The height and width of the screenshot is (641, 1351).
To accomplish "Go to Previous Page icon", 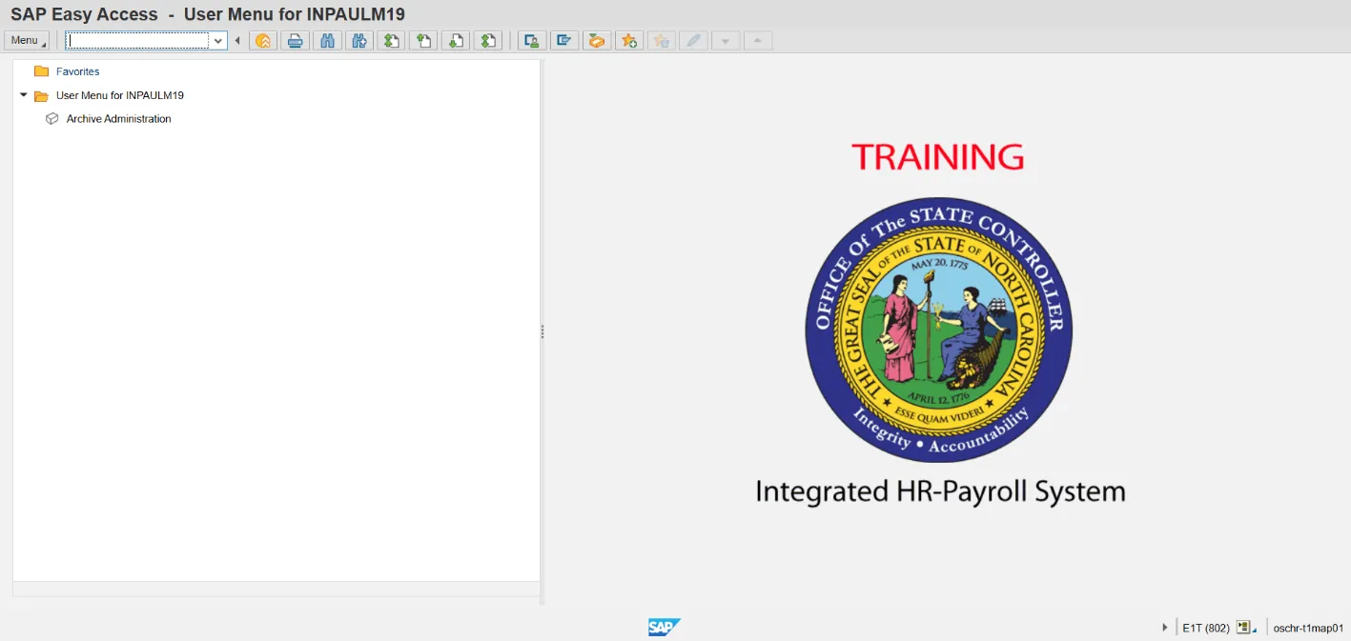I will click(423, 40).
